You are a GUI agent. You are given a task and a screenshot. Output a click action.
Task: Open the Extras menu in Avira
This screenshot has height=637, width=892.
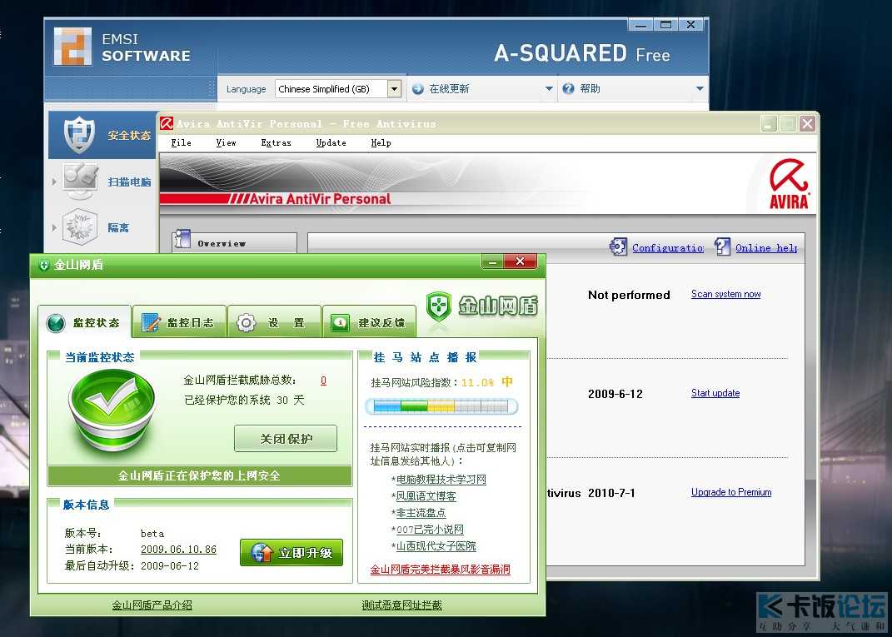pos(276,142)
